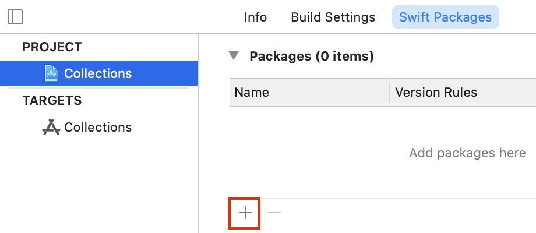Click the TARGETS section header
This screenshot has width=536, height=233.
pyautogui.click(x=52, y=100)
